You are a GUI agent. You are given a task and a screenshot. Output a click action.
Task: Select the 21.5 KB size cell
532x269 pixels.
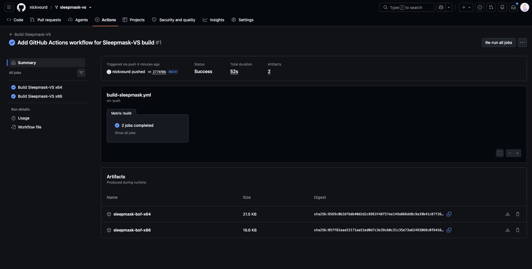point(250,214)
